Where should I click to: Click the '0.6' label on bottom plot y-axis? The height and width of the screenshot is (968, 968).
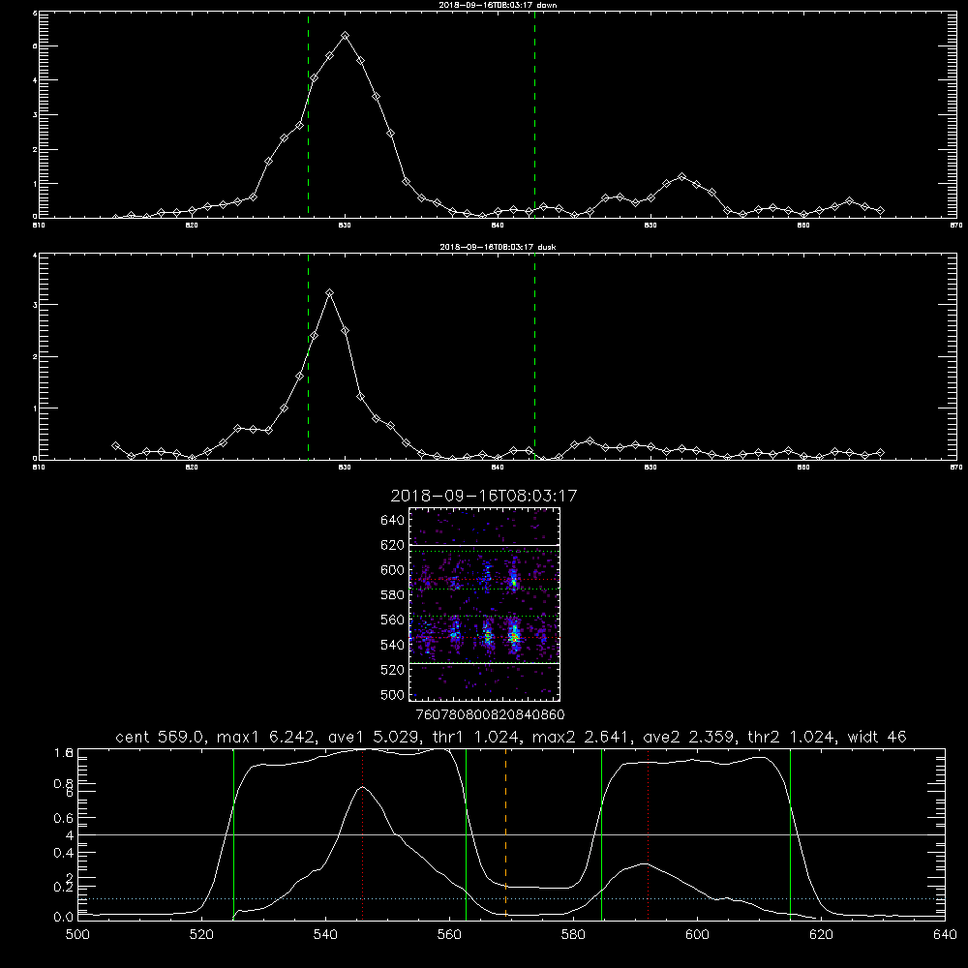click(64, 819)
